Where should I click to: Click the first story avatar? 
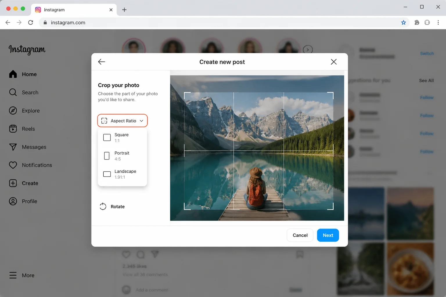pos(134,46)
